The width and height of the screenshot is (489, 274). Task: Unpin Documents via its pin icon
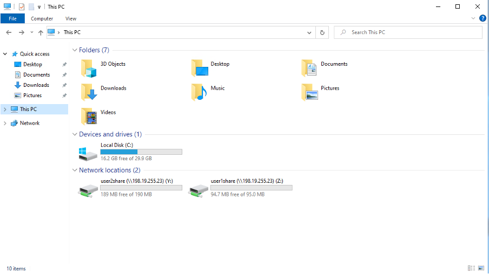point(64,74)
